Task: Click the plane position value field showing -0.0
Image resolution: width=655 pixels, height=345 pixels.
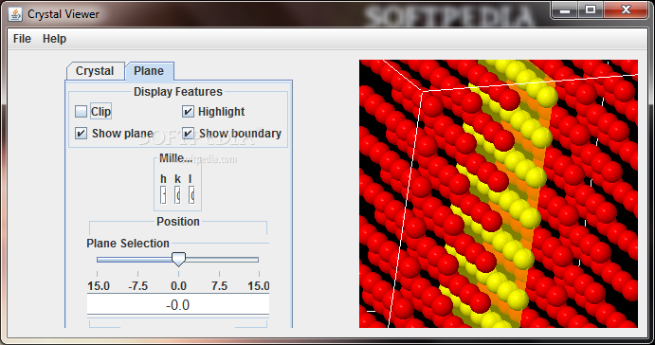Action: [178, 304]
